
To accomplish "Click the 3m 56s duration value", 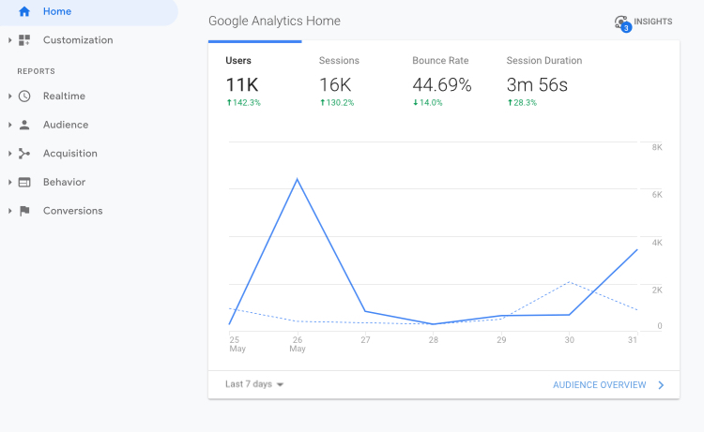I will [537, 84].
